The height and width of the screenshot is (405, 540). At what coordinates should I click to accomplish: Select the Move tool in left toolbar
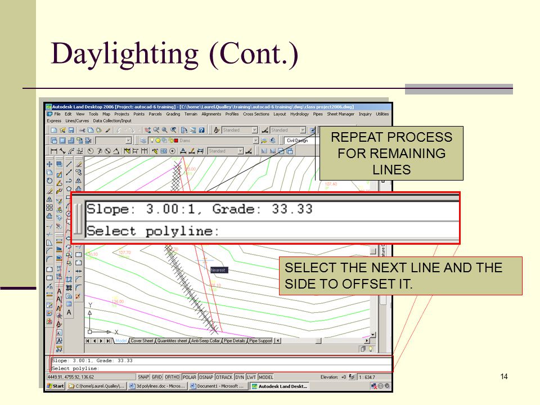click(x=49, y=164)
